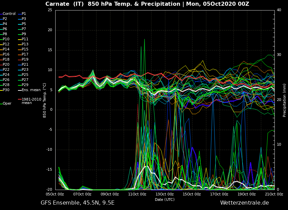Click the green 'Oper' legend line swatch
This screenshot has width=288, height=210.
coord(1,104)
